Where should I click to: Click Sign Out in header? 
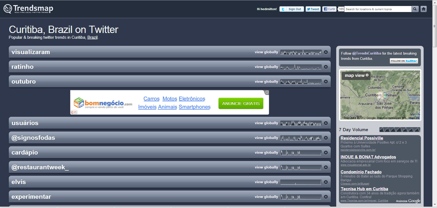[x=295, y=9]
